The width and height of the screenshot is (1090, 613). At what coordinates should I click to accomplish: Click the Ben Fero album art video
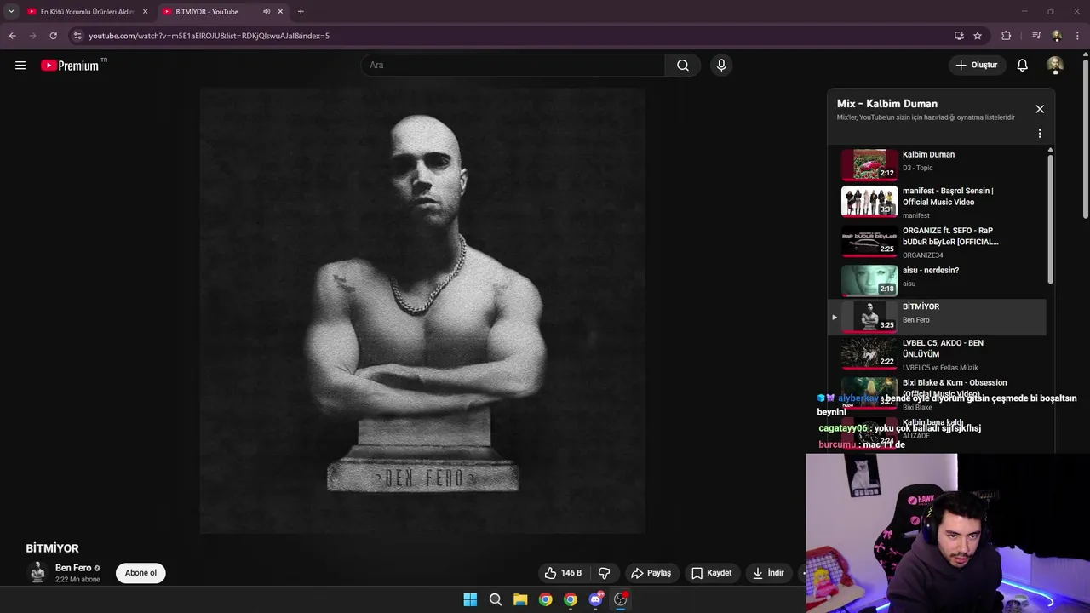point(422,311)
